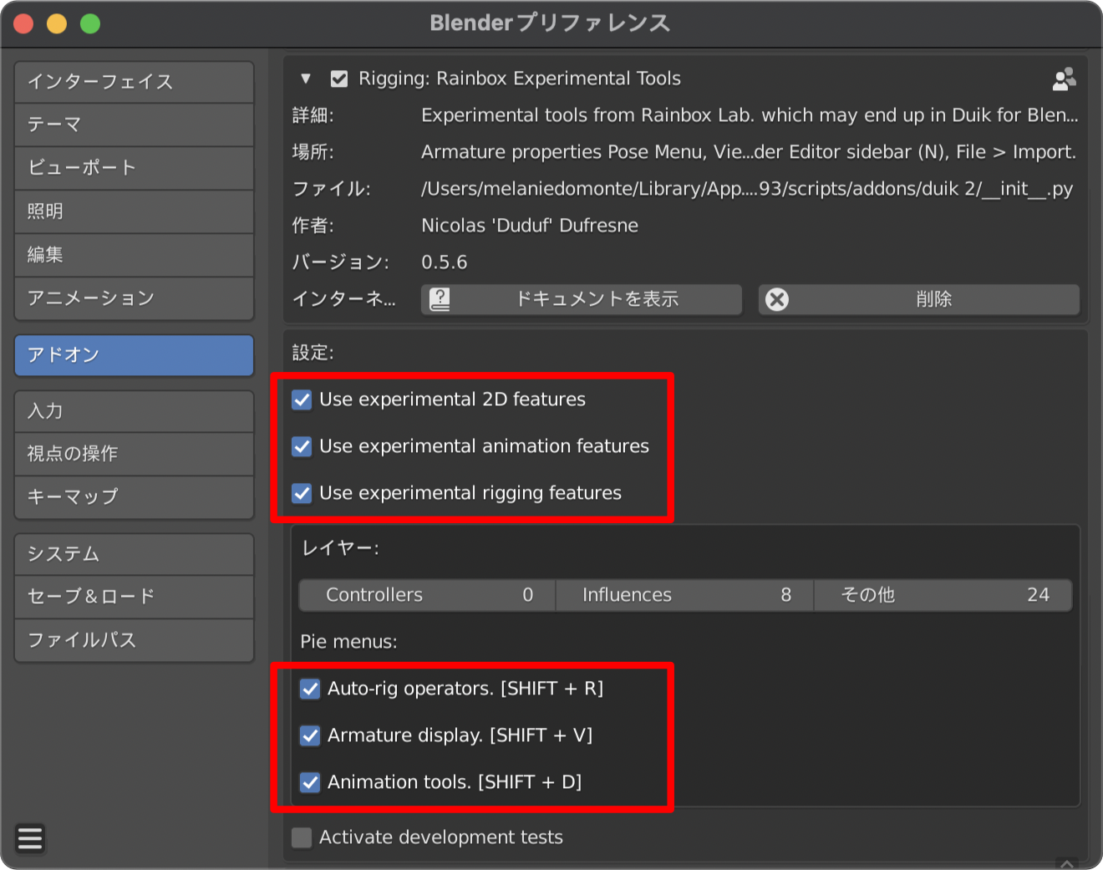Uncheck Animation tools [SHIFT + D]
The width and height of the screenshot is (1103, 870).
(x=310, y=782)
